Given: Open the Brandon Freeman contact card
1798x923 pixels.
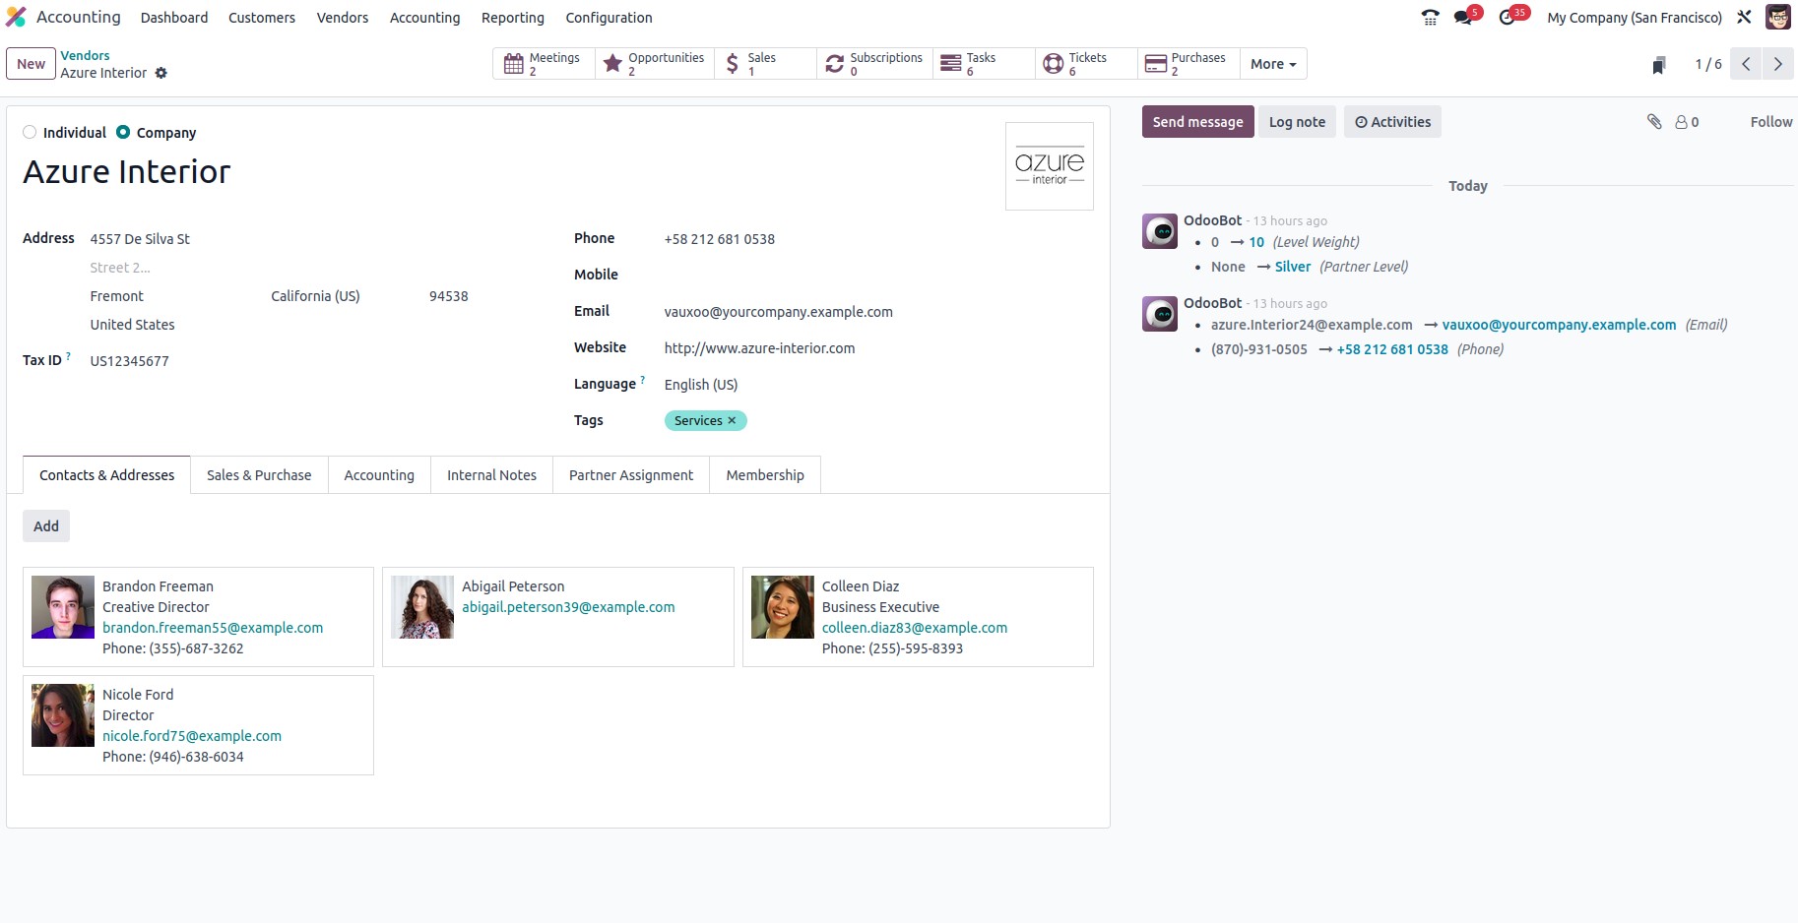Looking at the screenshot, I should point(198,617).
